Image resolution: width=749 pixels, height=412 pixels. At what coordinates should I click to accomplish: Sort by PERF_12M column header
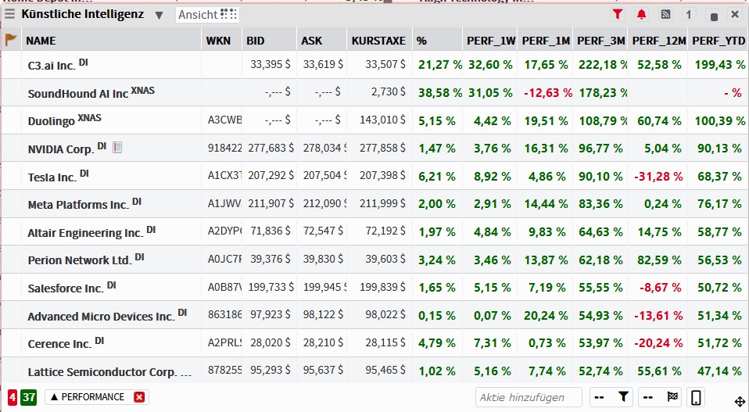[x=658, y=41]
